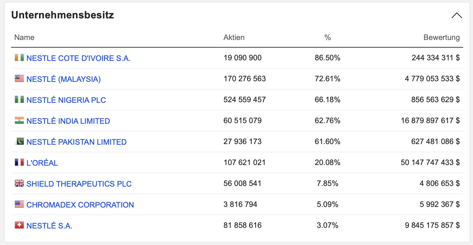Open the NESTLÉ (MALAYSIA) link
Image resolution: width=473 pixels, height=245 pixels.
tap(63, 79)
